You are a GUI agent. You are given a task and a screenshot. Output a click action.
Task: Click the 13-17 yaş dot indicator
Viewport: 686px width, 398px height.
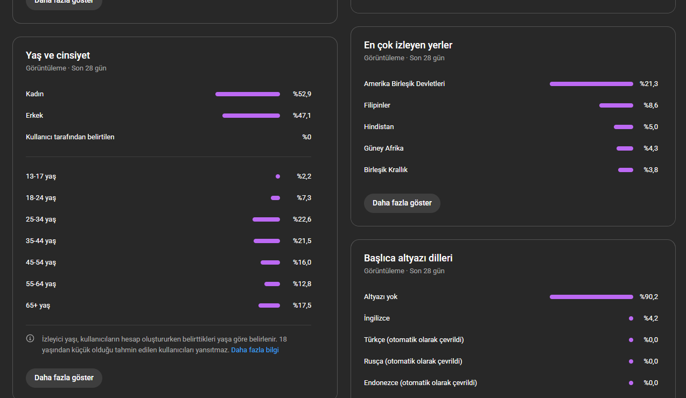coord(278,176)
